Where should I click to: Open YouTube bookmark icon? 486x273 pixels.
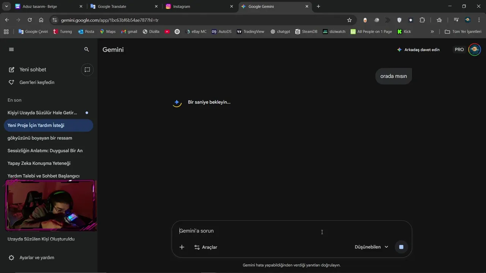(167, 31)
